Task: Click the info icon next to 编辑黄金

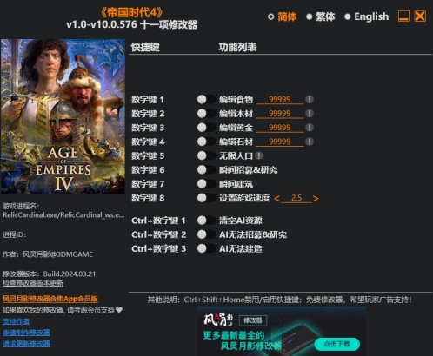Action: point(310,128)
